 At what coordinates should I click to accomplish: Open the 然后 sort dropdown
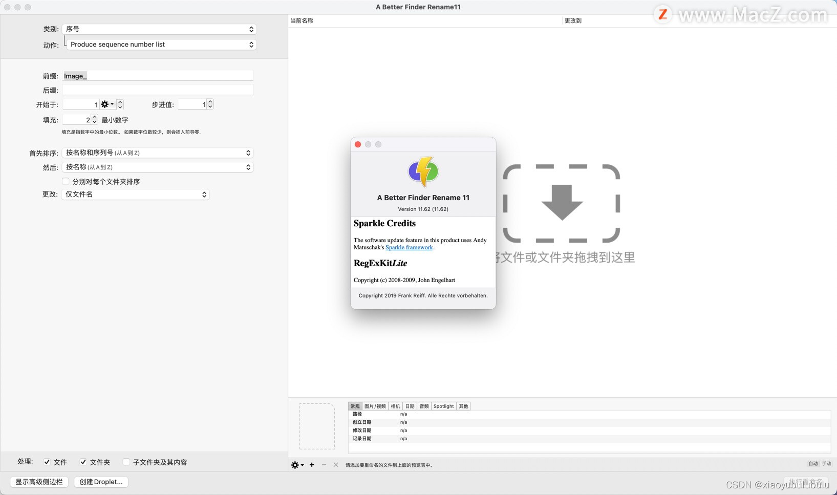point(158,167)
